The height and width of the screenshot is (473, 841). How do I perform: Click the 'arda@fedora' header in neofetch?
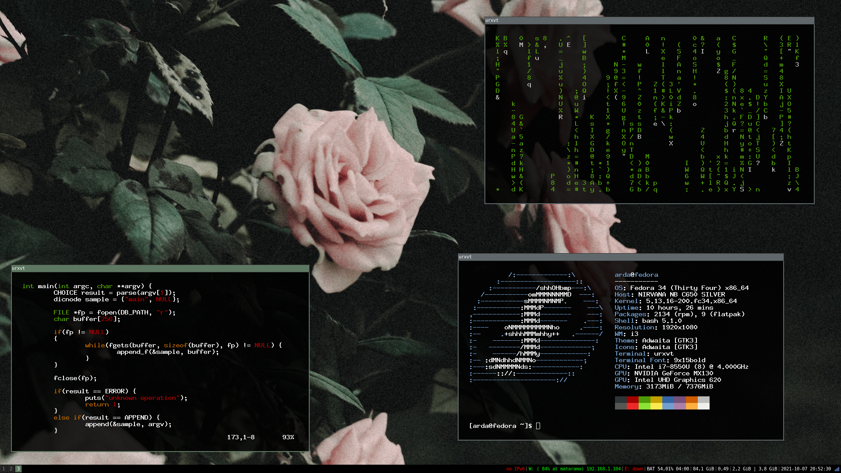(636, 275)
